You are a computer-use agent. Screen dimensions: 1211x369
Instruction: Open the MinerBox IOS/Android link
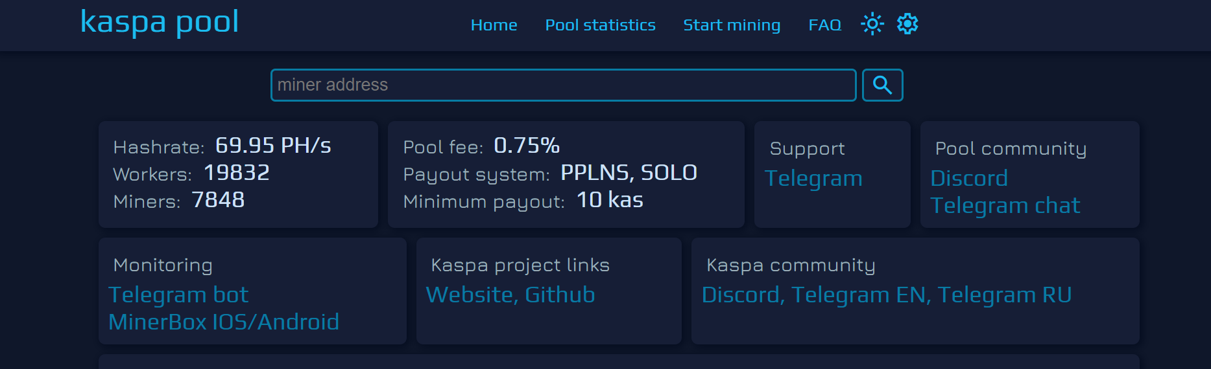click(224, 322)
